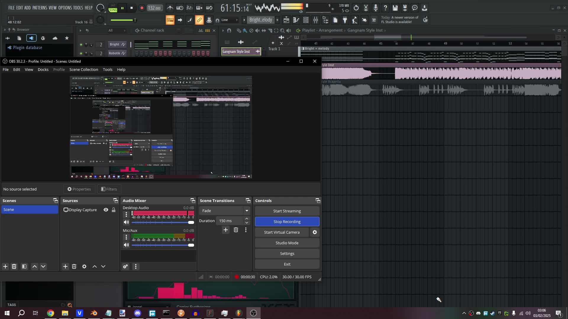The height and width of the screenshot is (319, 568).
Task: Click the microphone one-click recording icon
Action: pos(376,8)
